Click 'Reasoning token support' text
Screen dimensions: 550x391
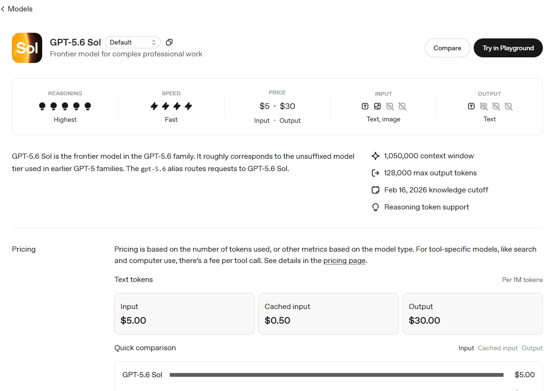(427, 207)
